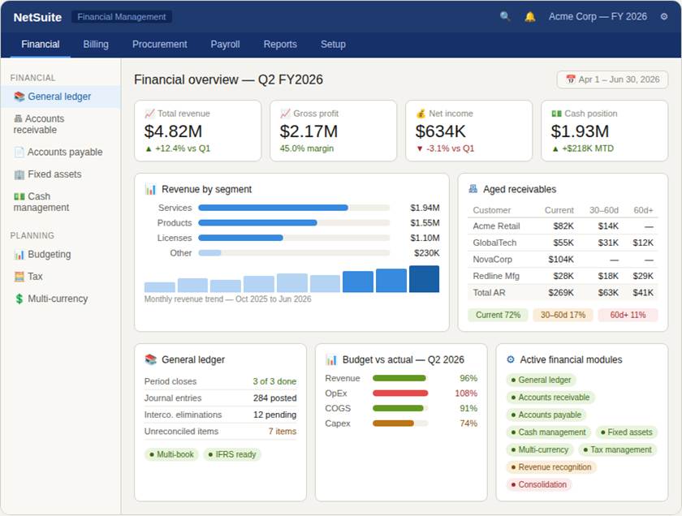Click the 7 items unreconciled value
Viewport: 682px width, 516px height.
coord(283,432)
